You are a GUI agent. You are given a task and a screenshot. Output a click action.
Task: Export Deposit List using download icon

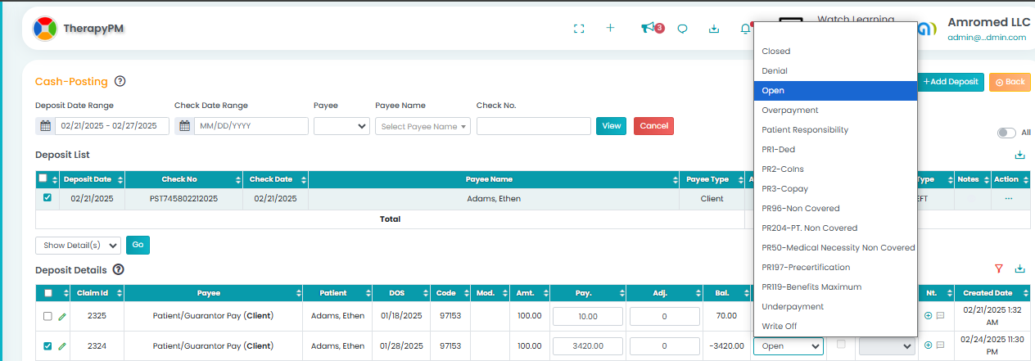pyautogui.click(x=1019, y=155)
